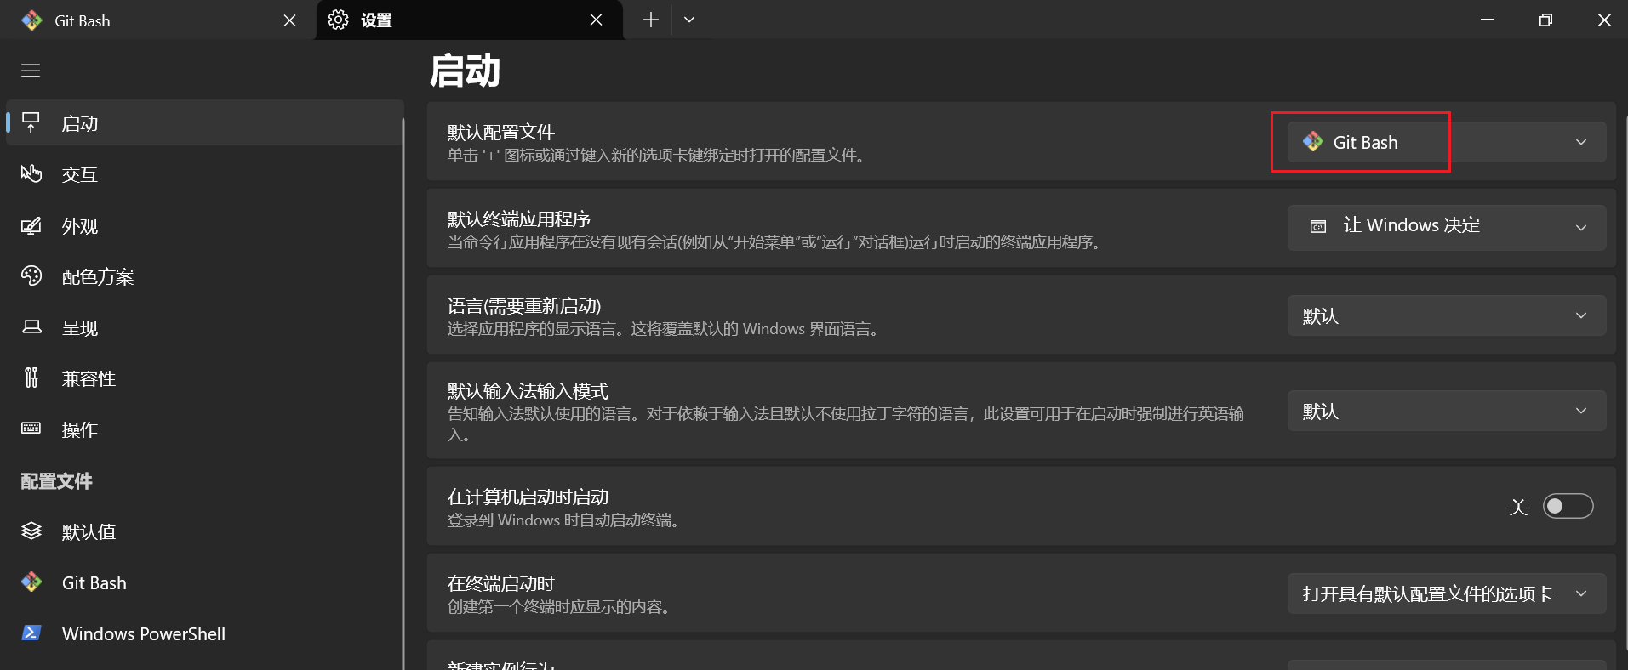Viewport: 1628px width, 670px height.
Task: Open the new tab profile dropdown arrow
Action: (689, 20)
